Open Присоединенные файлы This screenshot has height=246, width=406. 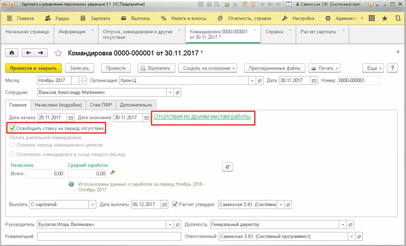275,68
